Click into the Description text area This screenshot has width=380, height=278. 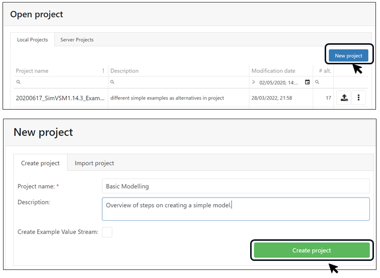tap(235, 209)
